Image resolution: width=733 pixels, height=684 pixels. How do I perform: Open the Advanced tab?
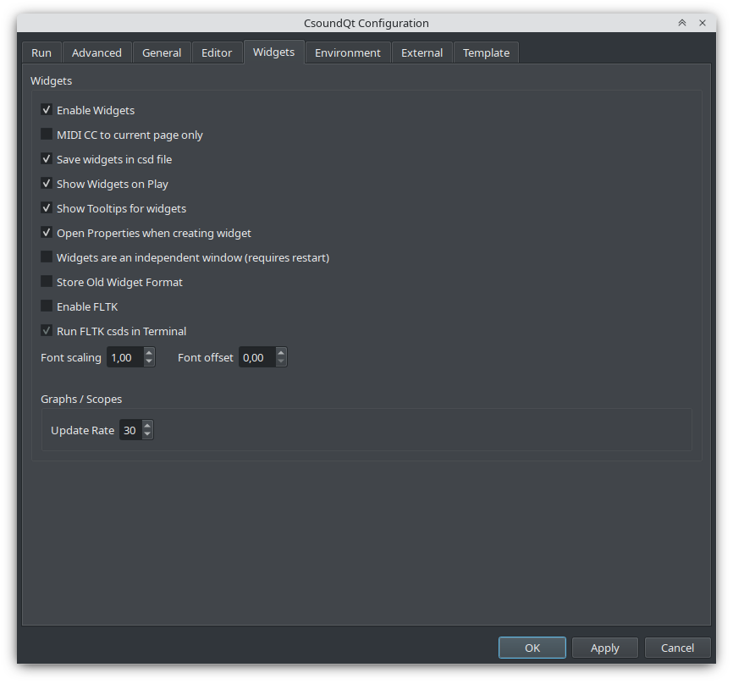(96, 52)
